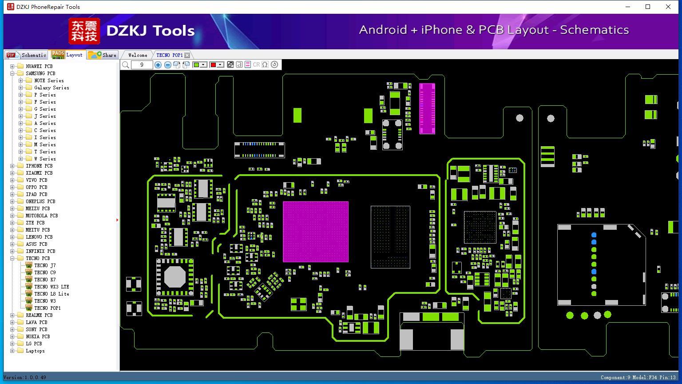Expand the Galaxy Series node

(20, 88)
